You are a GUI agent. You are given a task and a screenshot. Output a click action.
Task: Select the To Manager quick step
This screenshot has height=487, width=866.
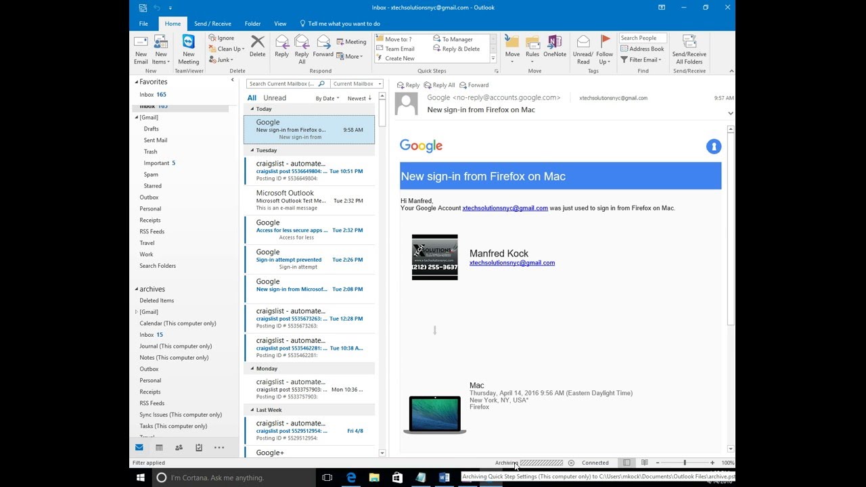point(453,39)
